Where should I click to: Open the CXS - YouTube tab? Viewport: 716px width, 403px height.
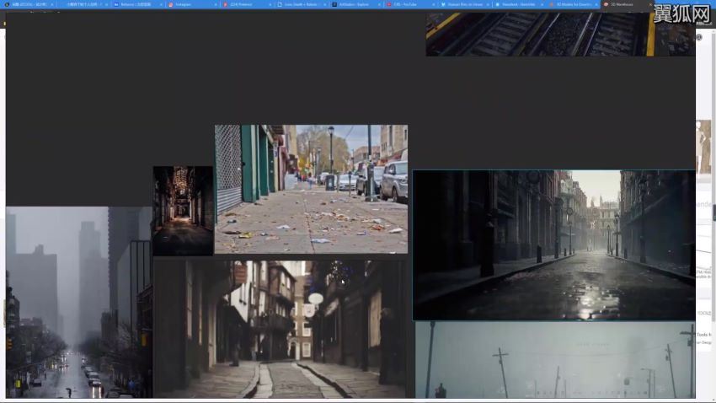click(409, 4)
